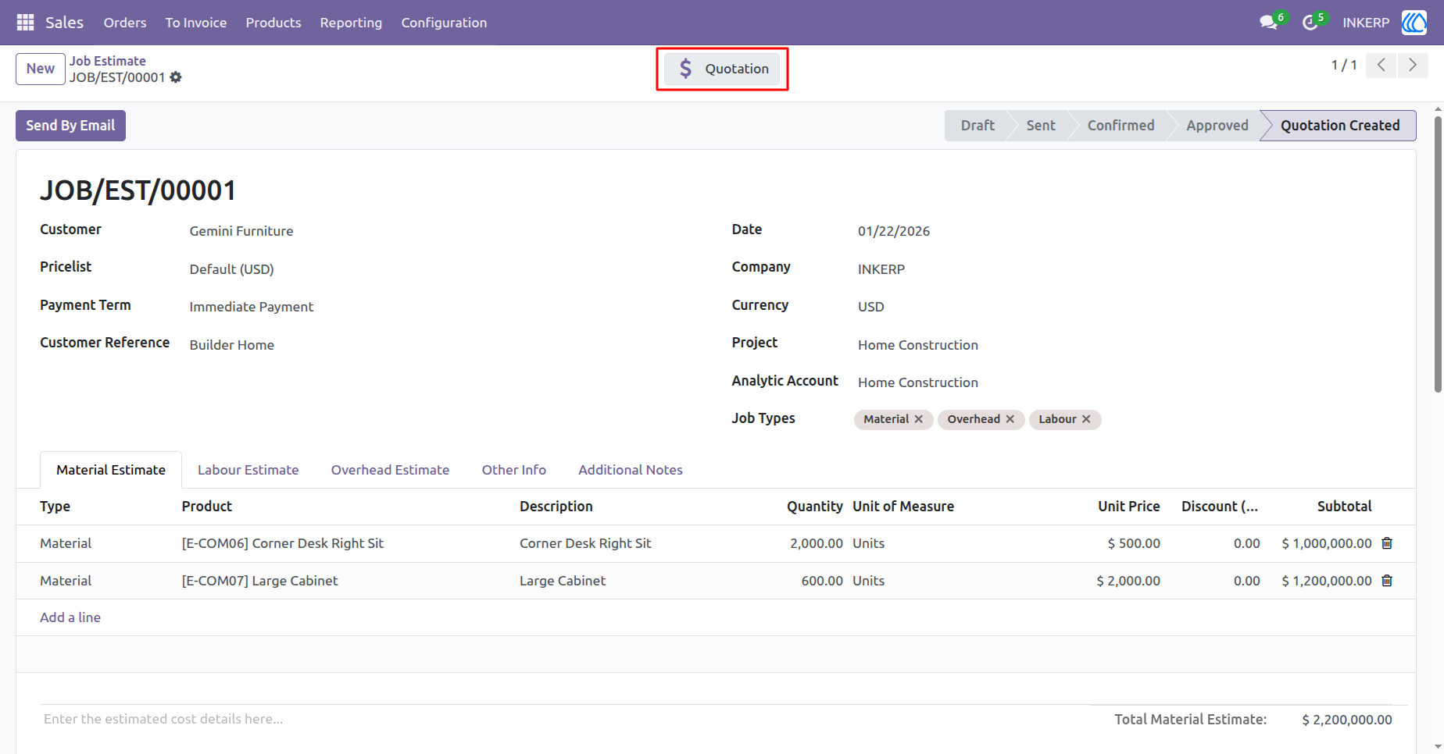1444x754 pixels.
Task: Open the Pricelist field Default (USD)
Action: pos(231,269)
